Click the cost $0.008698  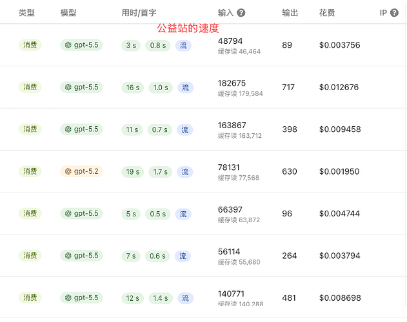pos(340,298)
